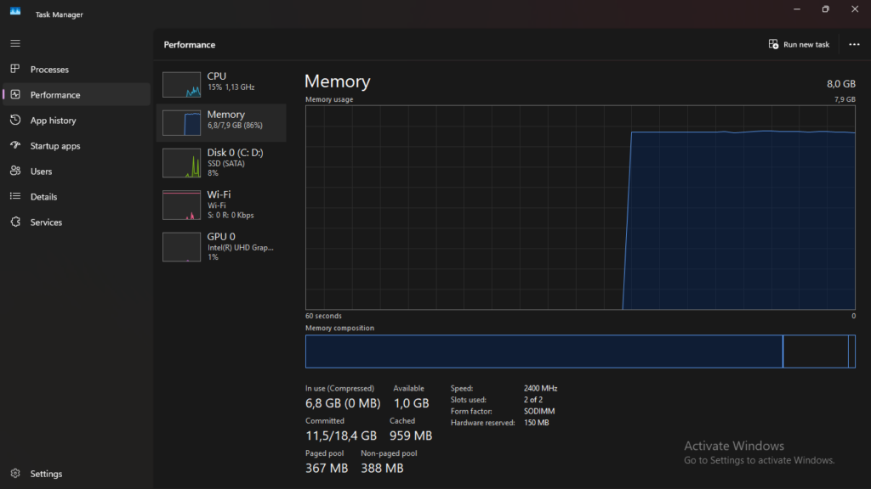Screen dimensions: 871x489
Task: Open the Users page
Action: pos(76,171)
